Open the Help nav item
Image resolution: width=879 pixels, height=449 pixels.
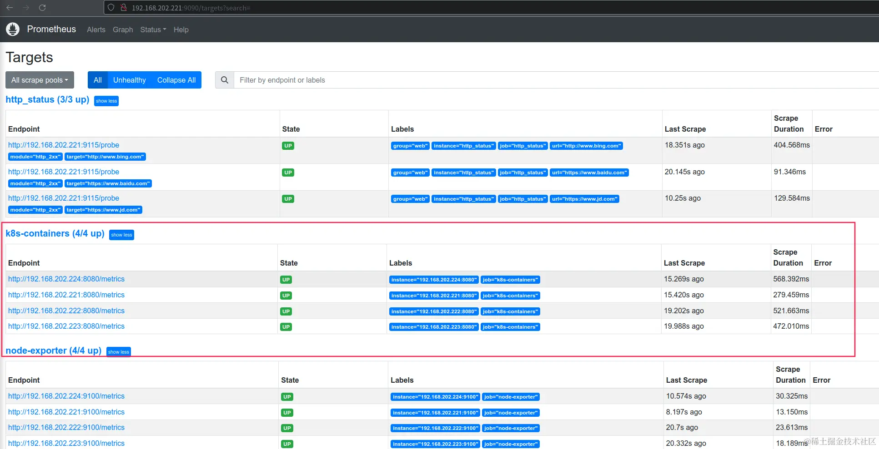point(181,30)
